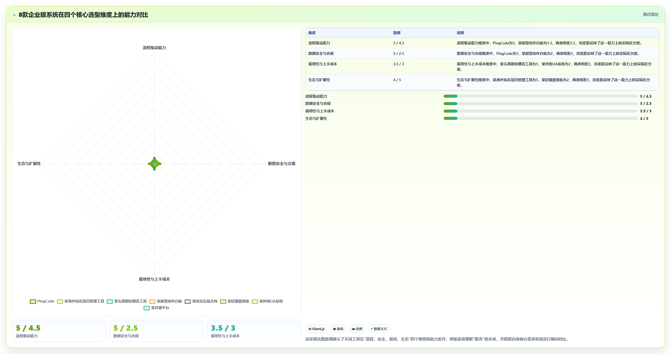Screen dimensions: 671x354
Task: Open the 5 / 2.5 数据安全与合规 data card
Action: pos(156,331)
